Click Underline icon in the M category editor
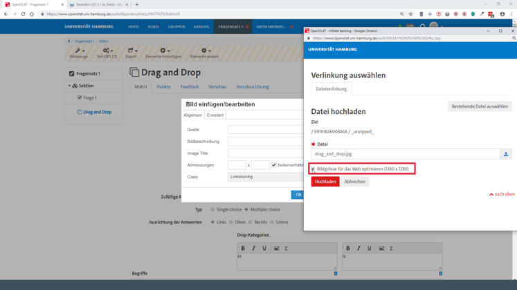This screenshot has height=290, width=517. click(x=264, y=249)
